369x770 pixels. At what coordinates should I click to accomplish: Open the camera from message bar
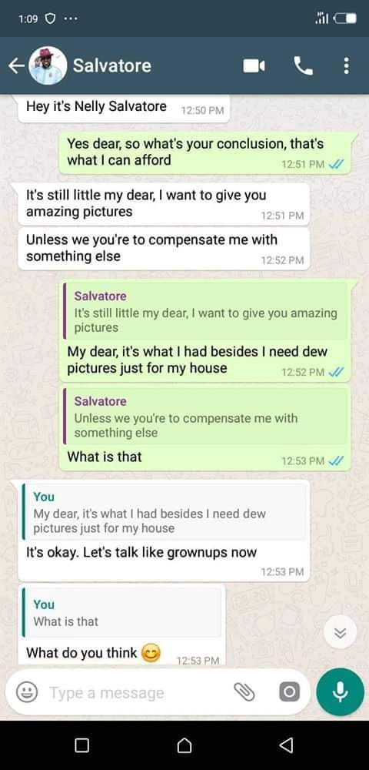point(288,692)
